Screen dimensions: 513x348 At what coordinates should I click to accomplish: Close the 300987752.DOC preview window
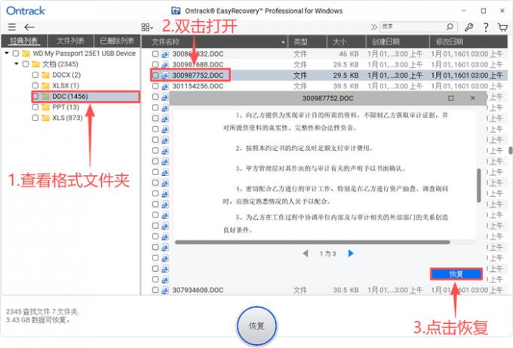(x=472, y=98)
